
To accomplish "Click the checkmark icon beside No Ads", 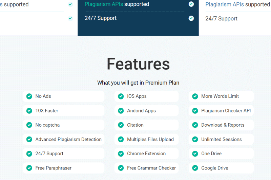I will click(x=29, y=96).
